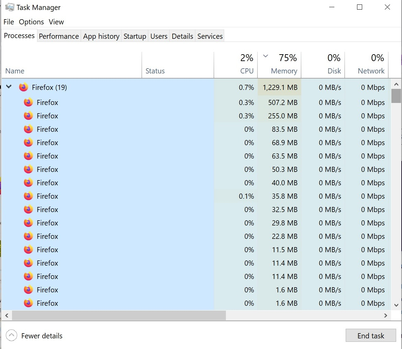Collapse the Firefox (19) process group
The image size is (402, 349).
(9, 87)
